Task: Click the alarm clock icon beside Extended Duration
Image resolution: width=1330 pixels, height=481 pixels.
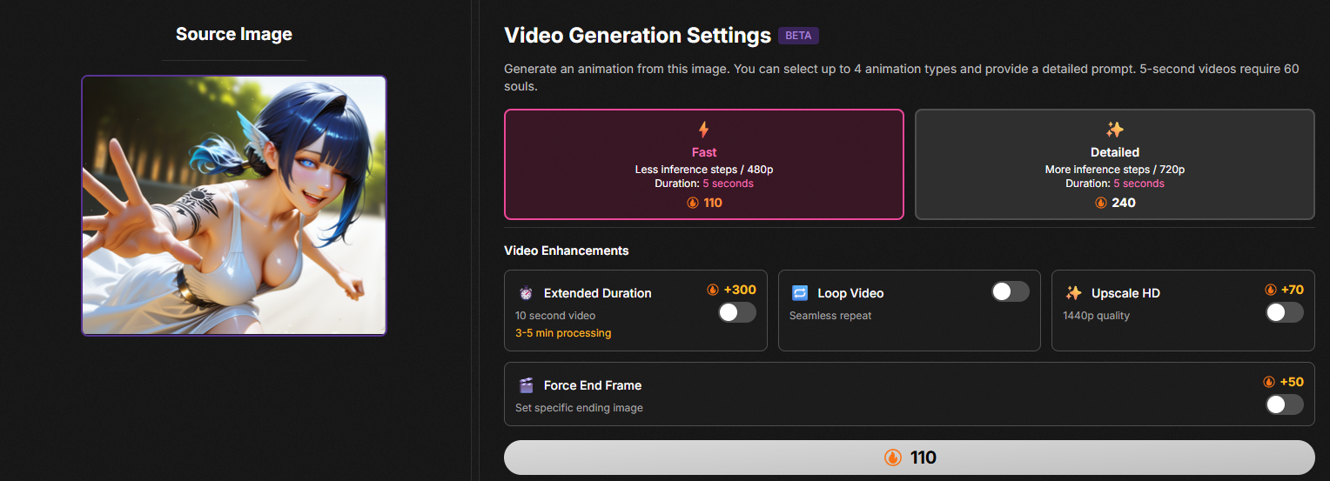Action: 526,293
